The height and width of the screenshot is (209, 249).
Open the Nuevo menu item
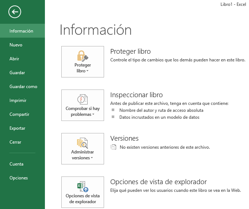coord(16,45)
